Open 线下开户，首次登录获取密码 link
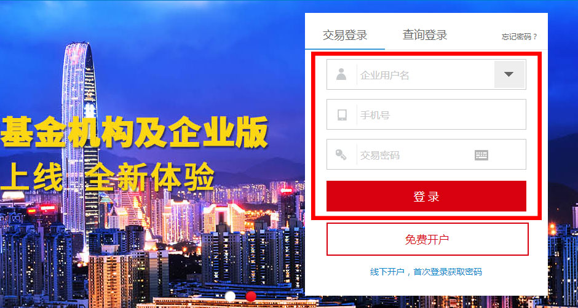 (x=426, y=272)
